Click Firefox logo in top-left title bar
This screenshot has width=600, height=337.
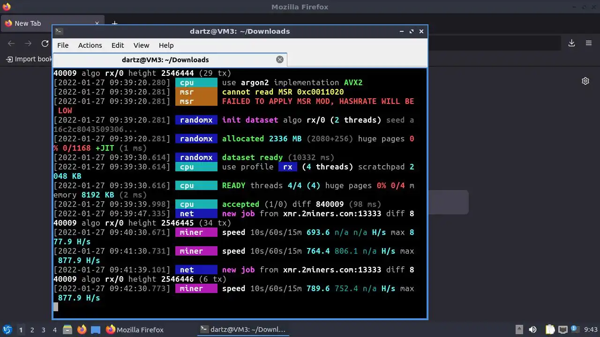tap(6, 7)
